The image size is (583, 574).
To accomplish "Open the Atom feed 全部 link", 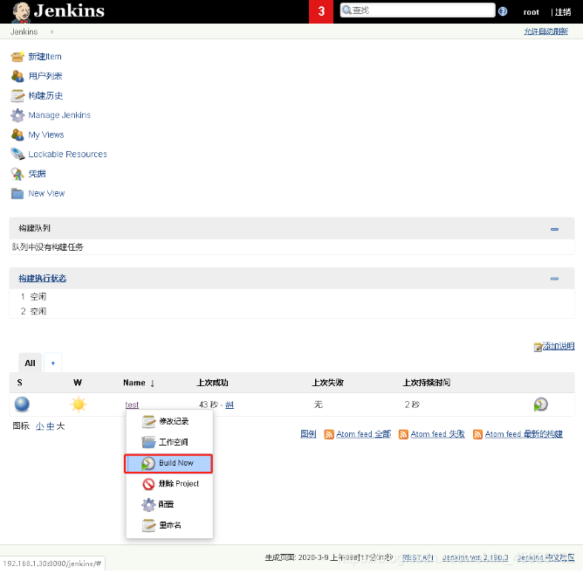I will coord(364,434).
